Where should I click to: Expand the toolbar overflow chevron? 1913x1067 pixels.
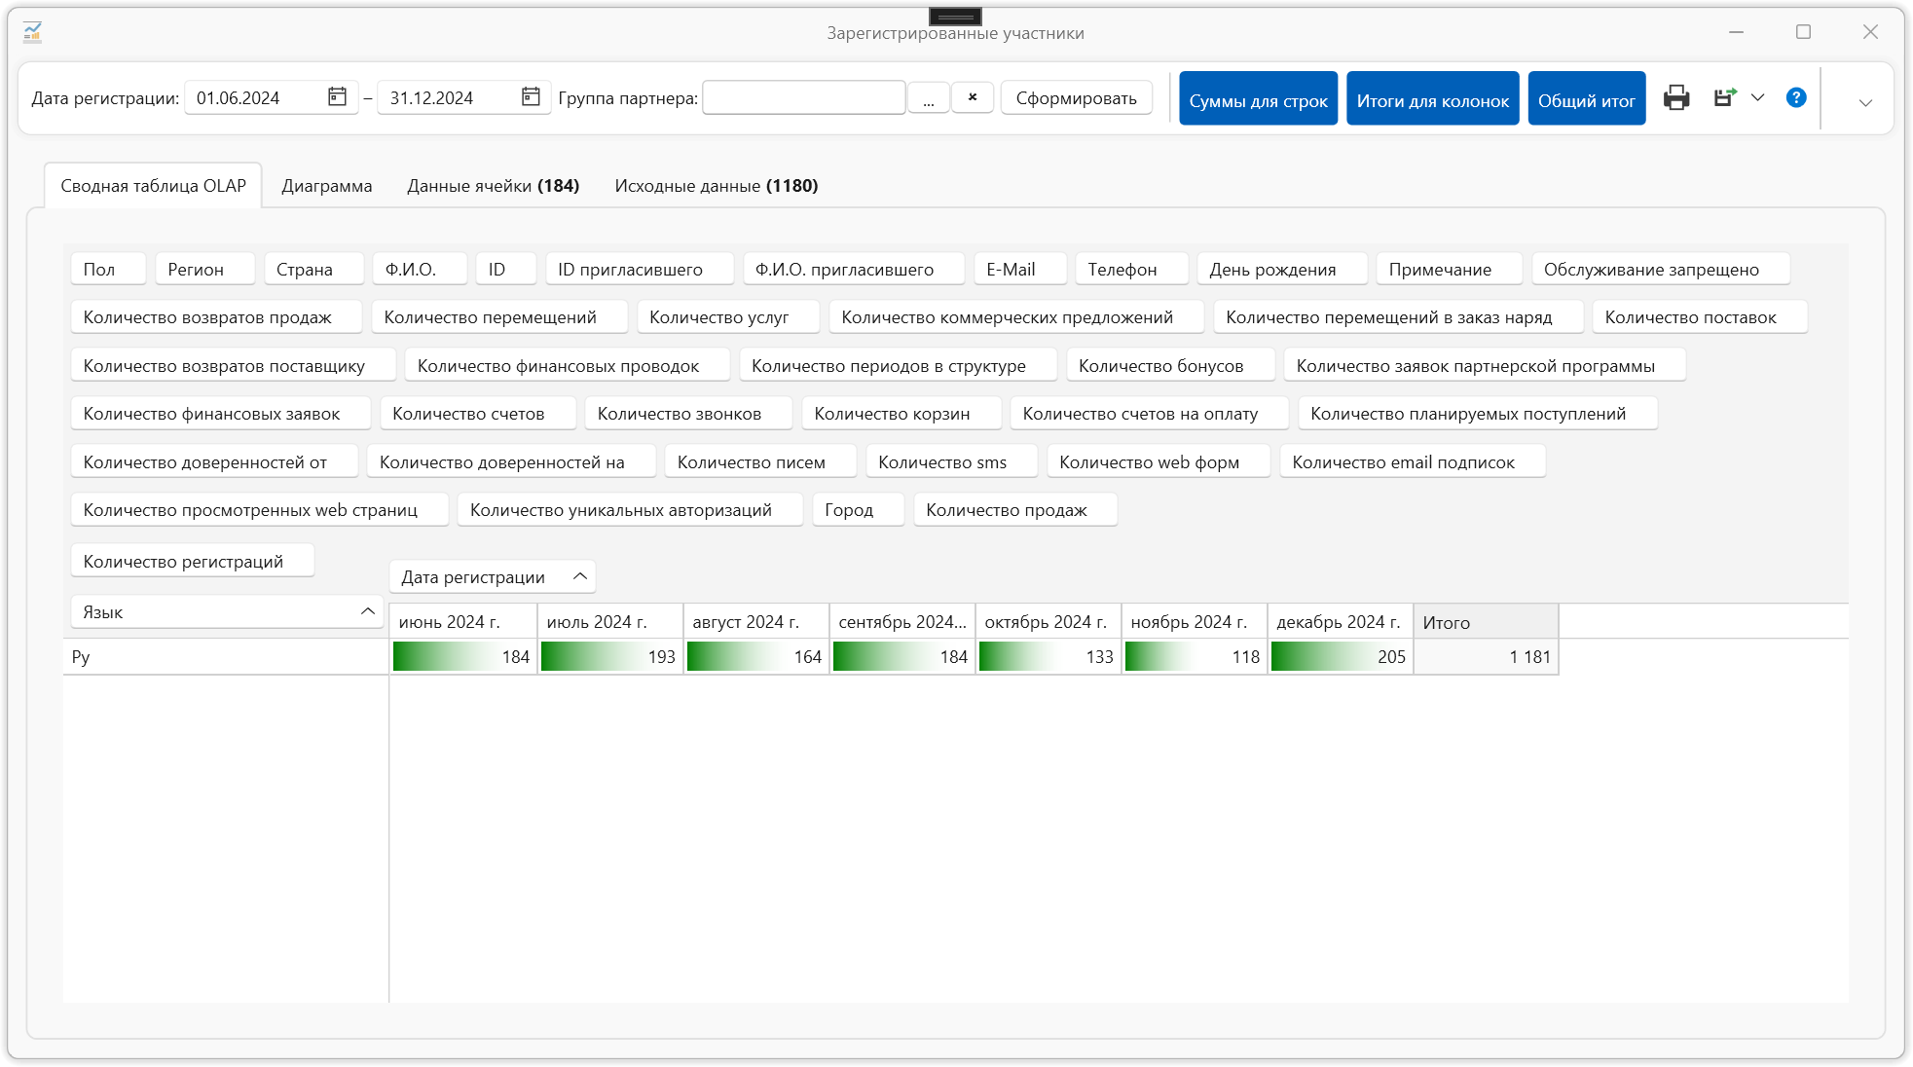pos(1864,102)
